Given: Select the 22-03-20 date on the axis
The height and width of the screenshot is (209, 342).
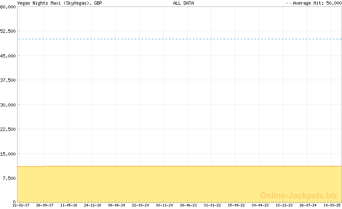Looking at the screenshot, I should click(x=141, y=205).
